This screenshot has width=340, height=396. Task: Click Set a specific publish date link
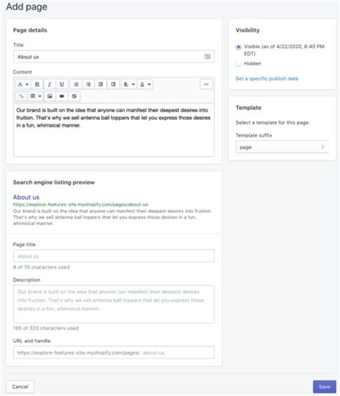(x=267, y=78)
